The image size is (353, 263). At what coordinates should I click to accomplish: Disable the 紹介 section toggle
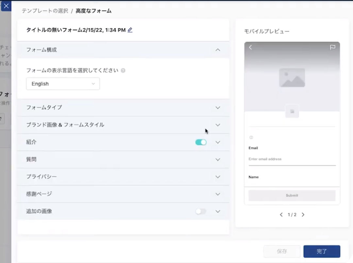(200, 142)
